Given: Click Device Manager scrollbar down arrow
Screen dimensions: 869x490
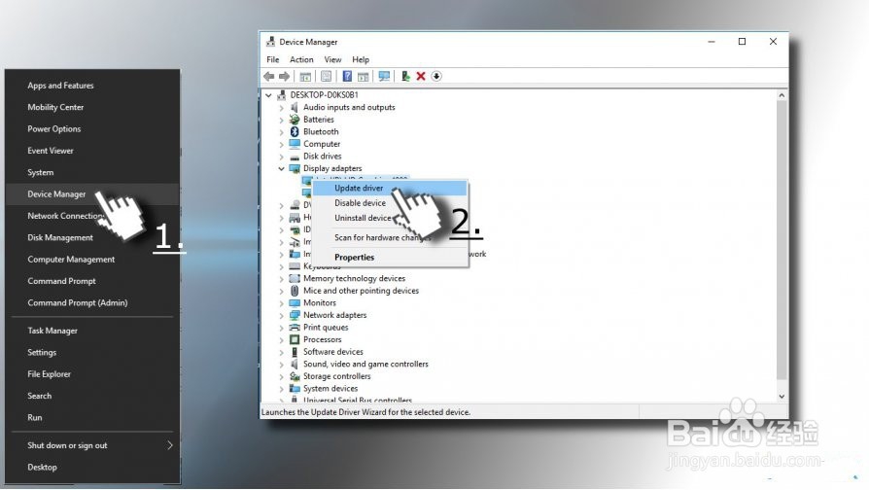Looking at the screenshot, I should pyautogui.click(x=782, y=397).
